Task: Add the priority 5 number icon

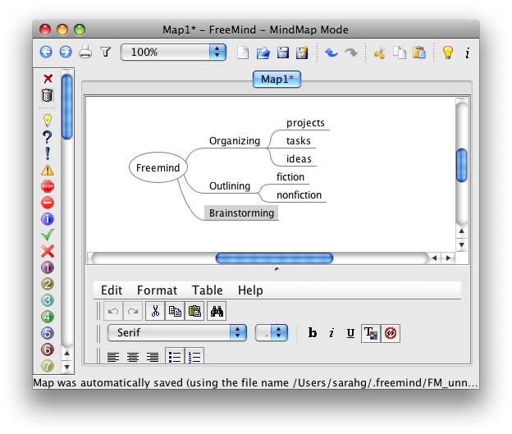Action: tap(48, 333)
